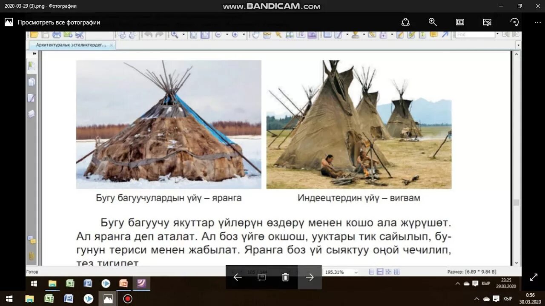
Task: Open Excel from the outer taskbar
Action: coord(49,298)
